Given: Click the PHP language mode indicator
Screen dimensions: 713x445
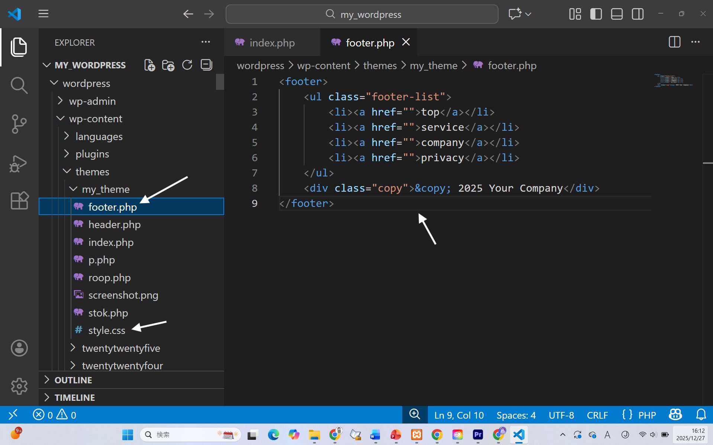Looking at the screenshot, I should coord(646,415).
